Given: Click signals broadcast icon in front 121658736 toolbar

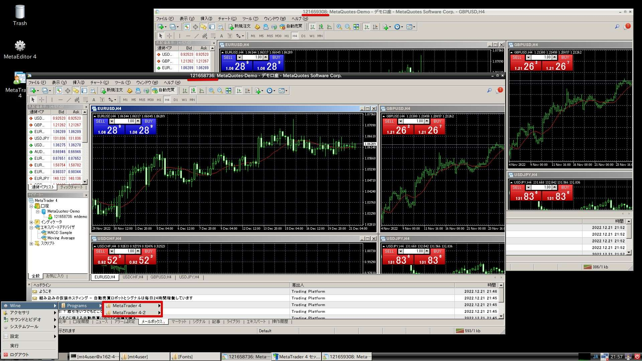Looking at the screenshot, I should coord(146,91).
